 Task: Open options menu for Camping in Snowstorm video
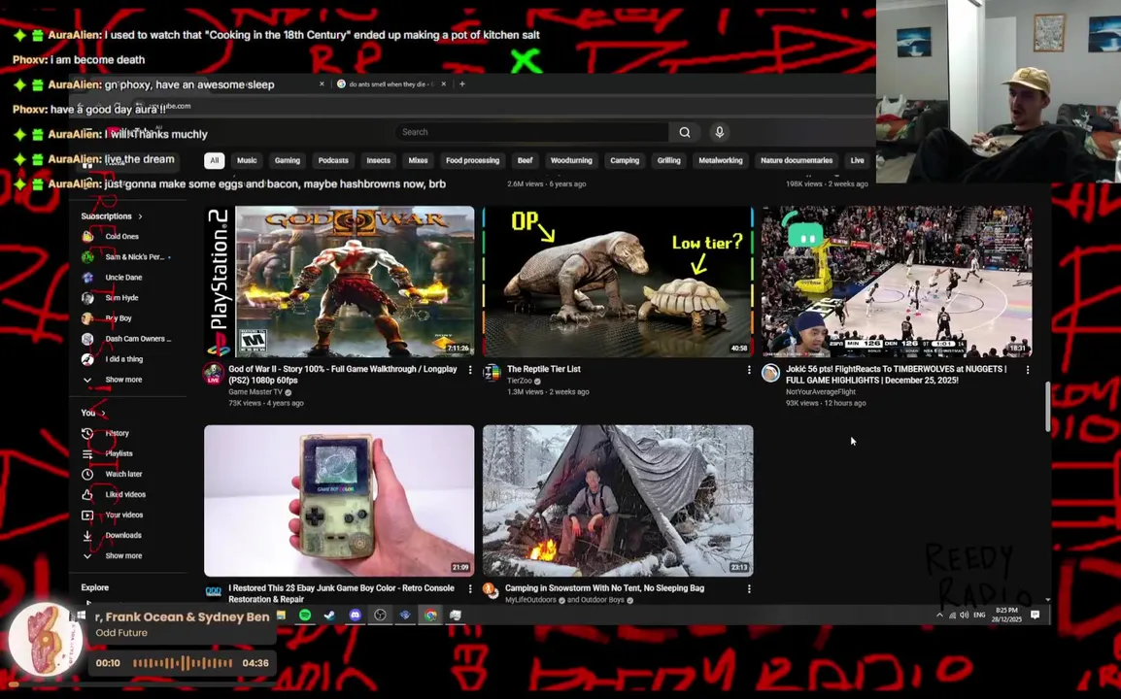[749, 589]
